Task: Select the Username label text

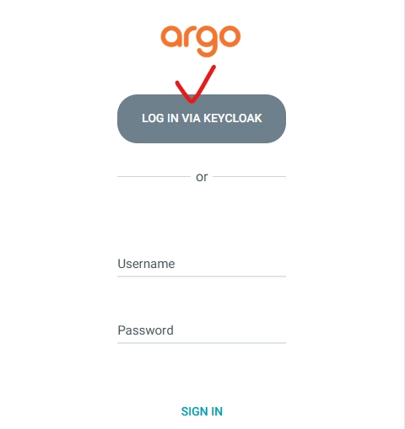Action: [146, 264]
